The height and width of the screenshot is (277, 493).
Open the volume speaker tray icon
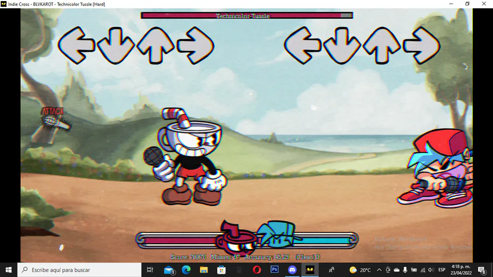[x=431, y=270]
